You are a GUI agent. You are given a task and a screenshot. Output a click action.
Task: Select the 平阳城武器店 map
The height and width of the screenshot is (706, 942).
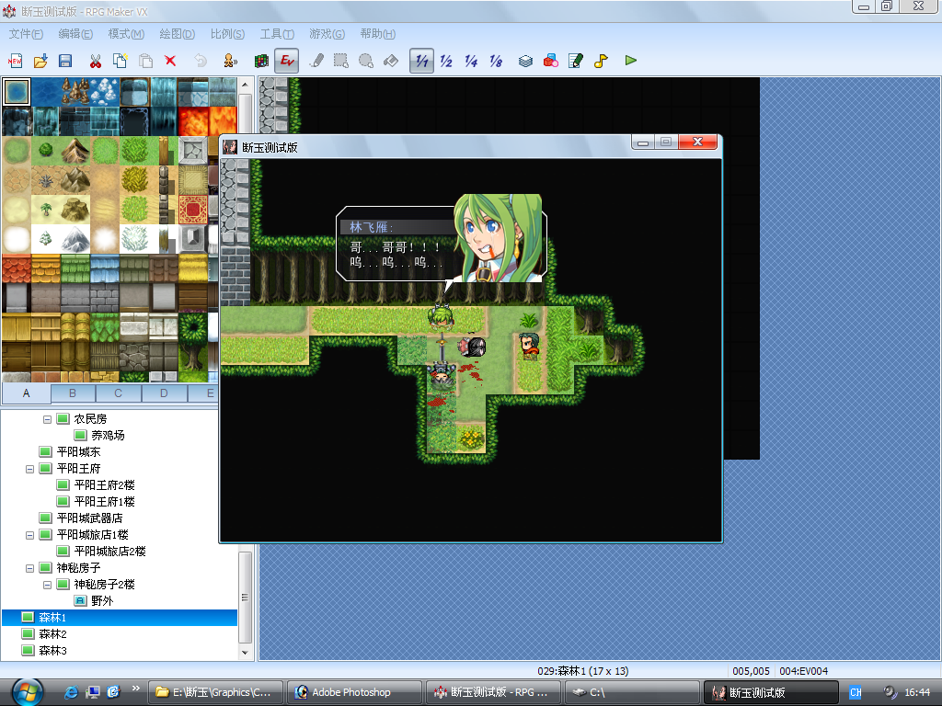click(x=89, y=518)
